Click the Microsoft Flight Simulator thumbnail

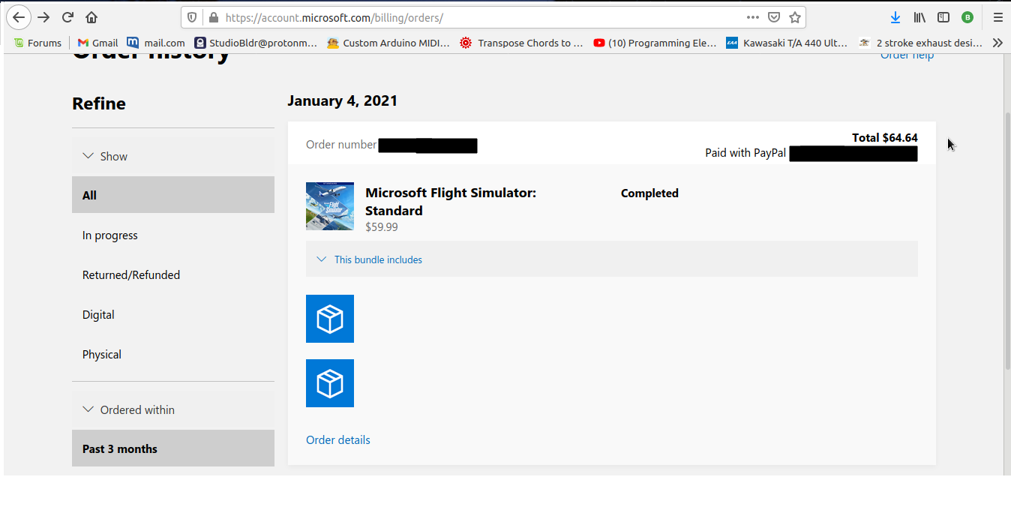point(330,205)
